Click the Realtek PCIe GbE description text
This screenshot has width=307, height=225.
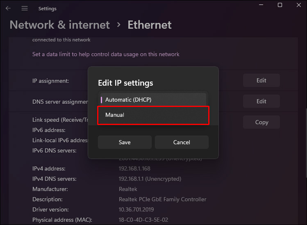click(162, 199)
